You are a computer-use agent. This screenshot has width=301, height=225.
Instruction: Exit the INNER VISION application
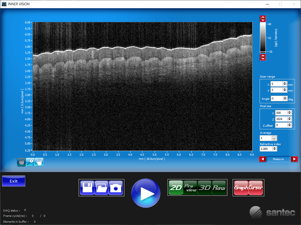[13, 181]
